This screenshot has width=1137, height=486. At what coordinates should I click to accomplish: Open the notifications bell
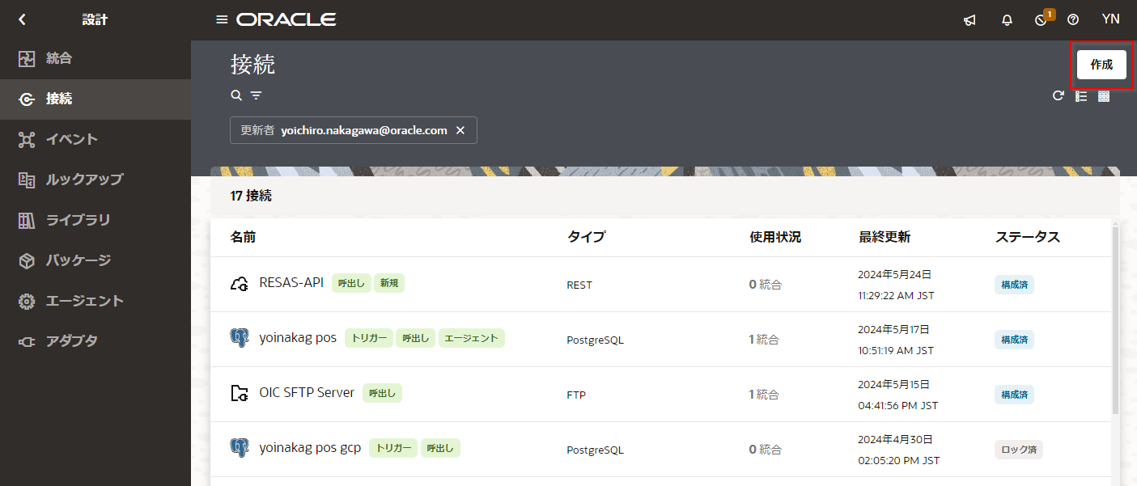coord(1007,20)
